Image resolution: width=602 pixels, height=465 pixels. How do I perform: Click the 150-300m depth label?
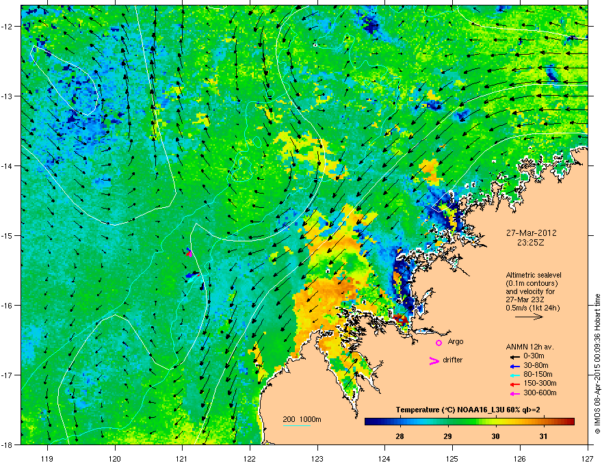coord(540,383)
